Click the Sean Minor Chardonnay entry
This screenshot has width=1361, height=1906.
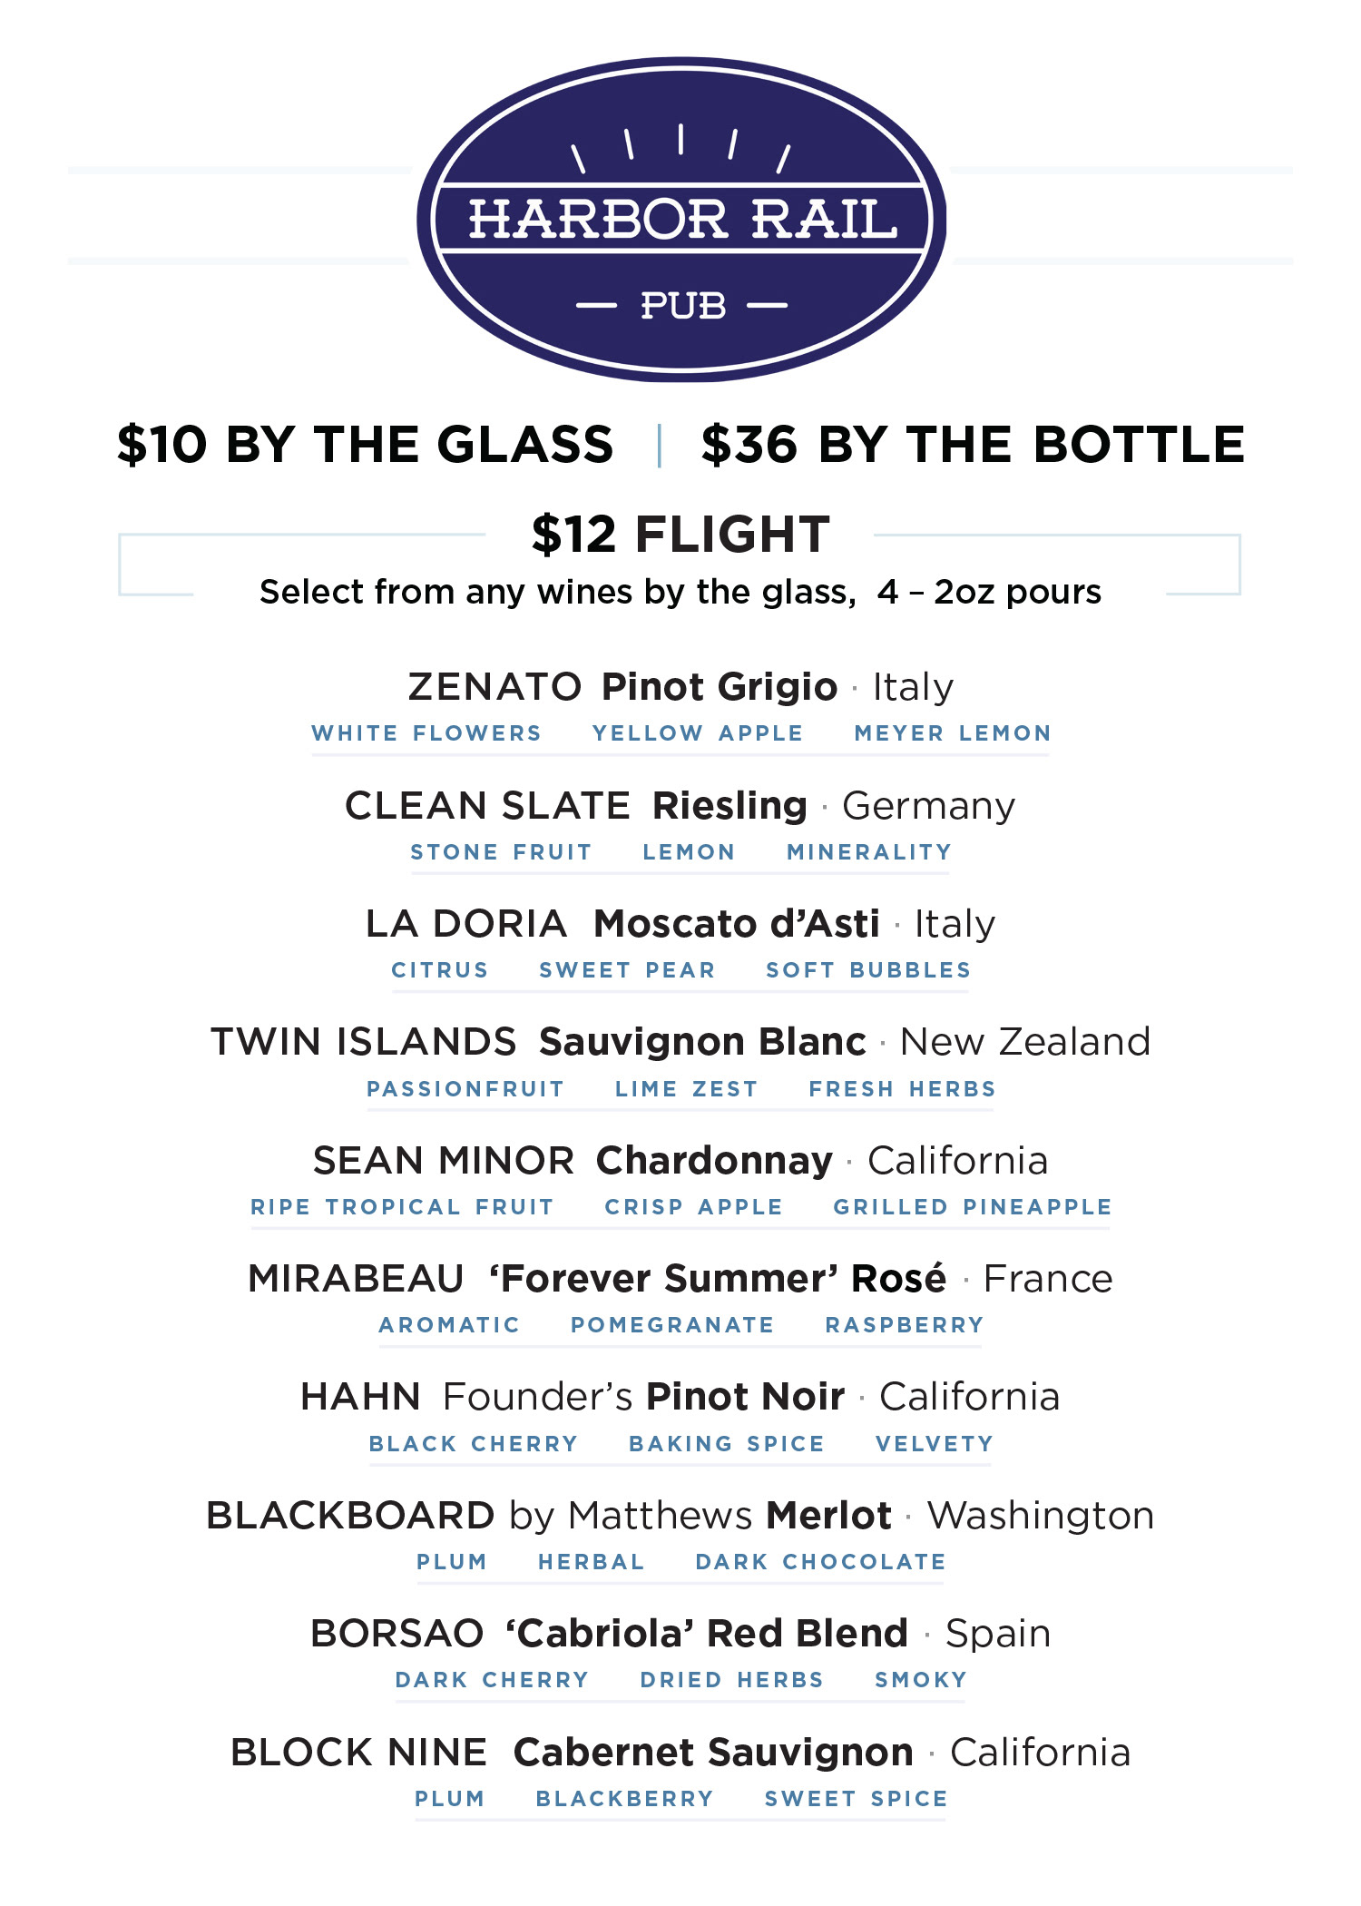680,1161
